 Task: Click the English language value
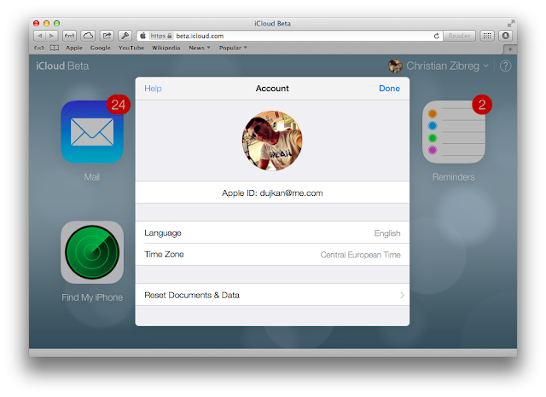pyautogui.click(x=387, y=233)
